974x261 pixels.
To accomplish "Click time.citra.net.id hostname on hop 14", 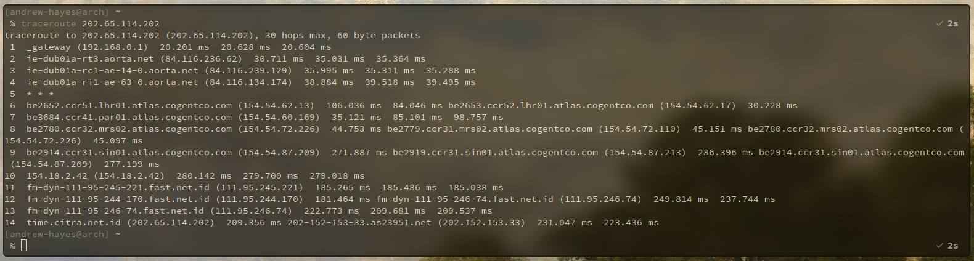I will [x=73, y=222].
